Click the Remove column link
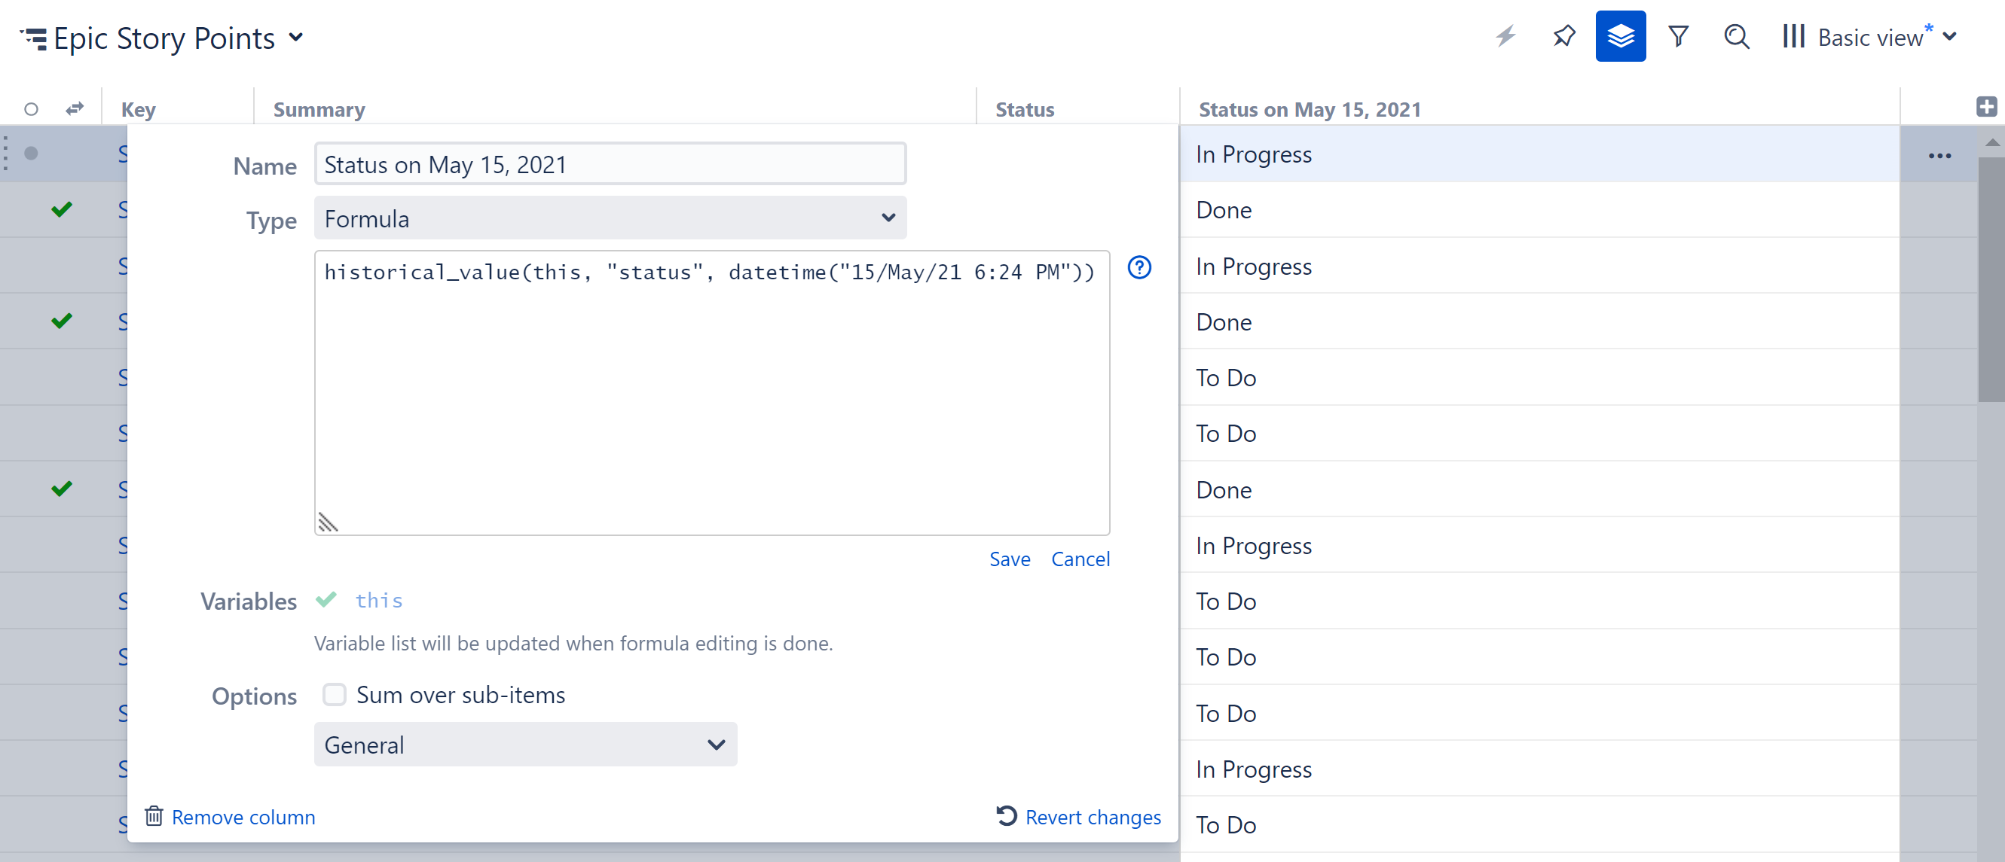The height and width of the screenshot is (862, 2005). coord(242,816)
